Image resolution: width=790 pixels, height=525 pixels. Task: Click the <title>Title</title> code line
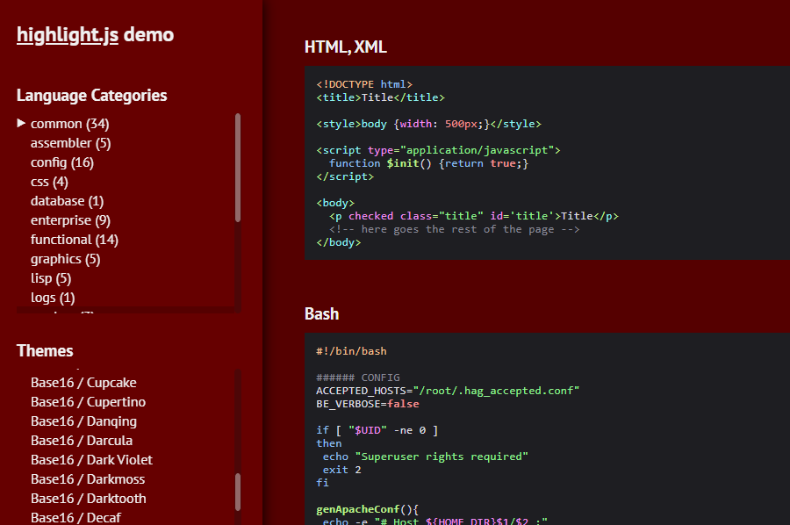pyautogui.click(x=380, y=97)
